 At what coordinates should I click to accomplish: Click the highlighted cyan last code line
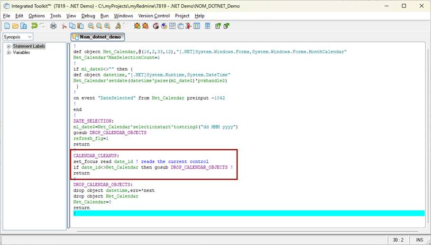(x=249, y=213)
